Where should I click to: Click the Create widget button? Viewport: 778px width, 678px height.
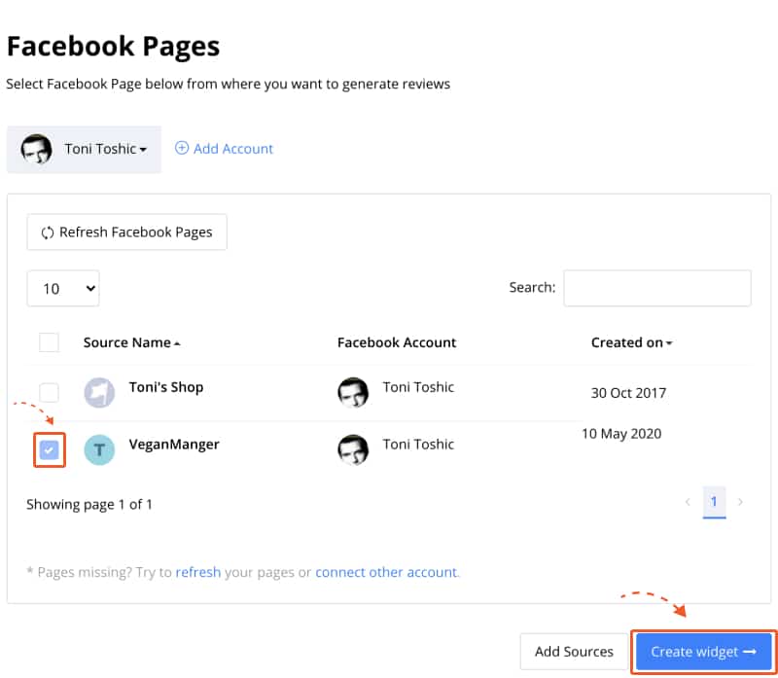tap(703, 652)
